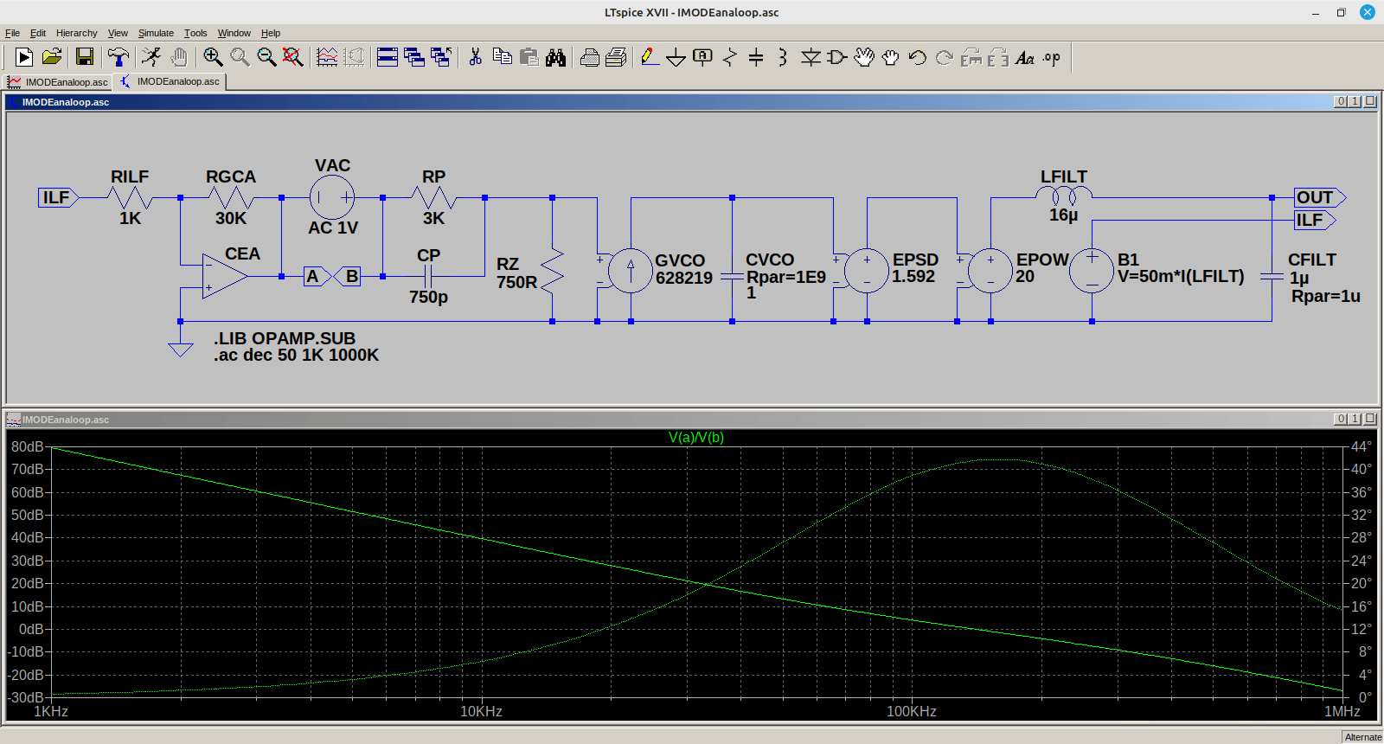Place a Diode from toolbar
1384x744 pixels.
point(811,57)
